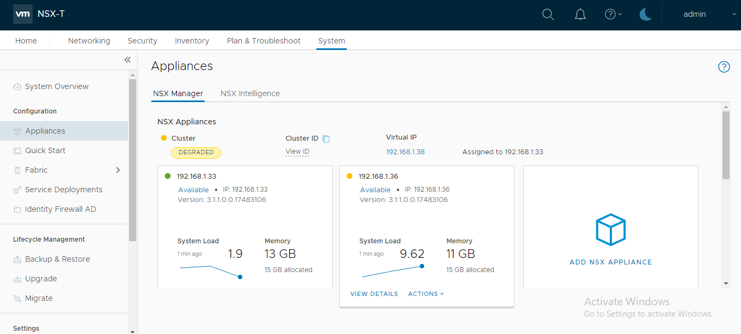741x334 pixels.
Task: Open the notifications bell
Action: (x=580, y=15)
